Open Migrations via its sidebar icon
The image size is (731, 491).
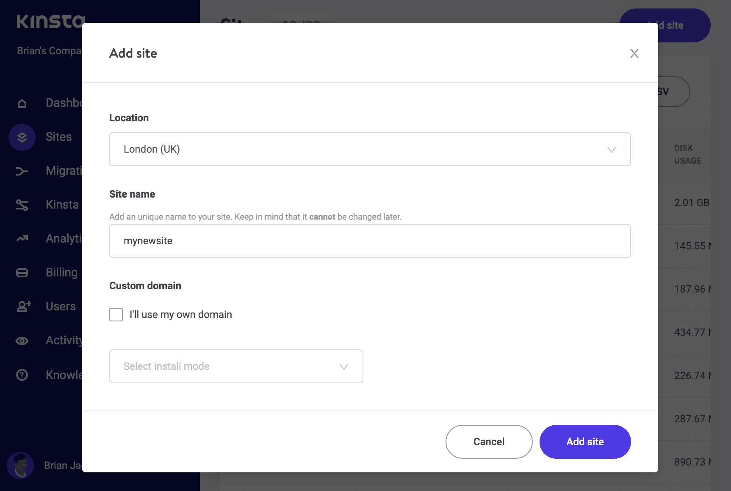(22, 171)
